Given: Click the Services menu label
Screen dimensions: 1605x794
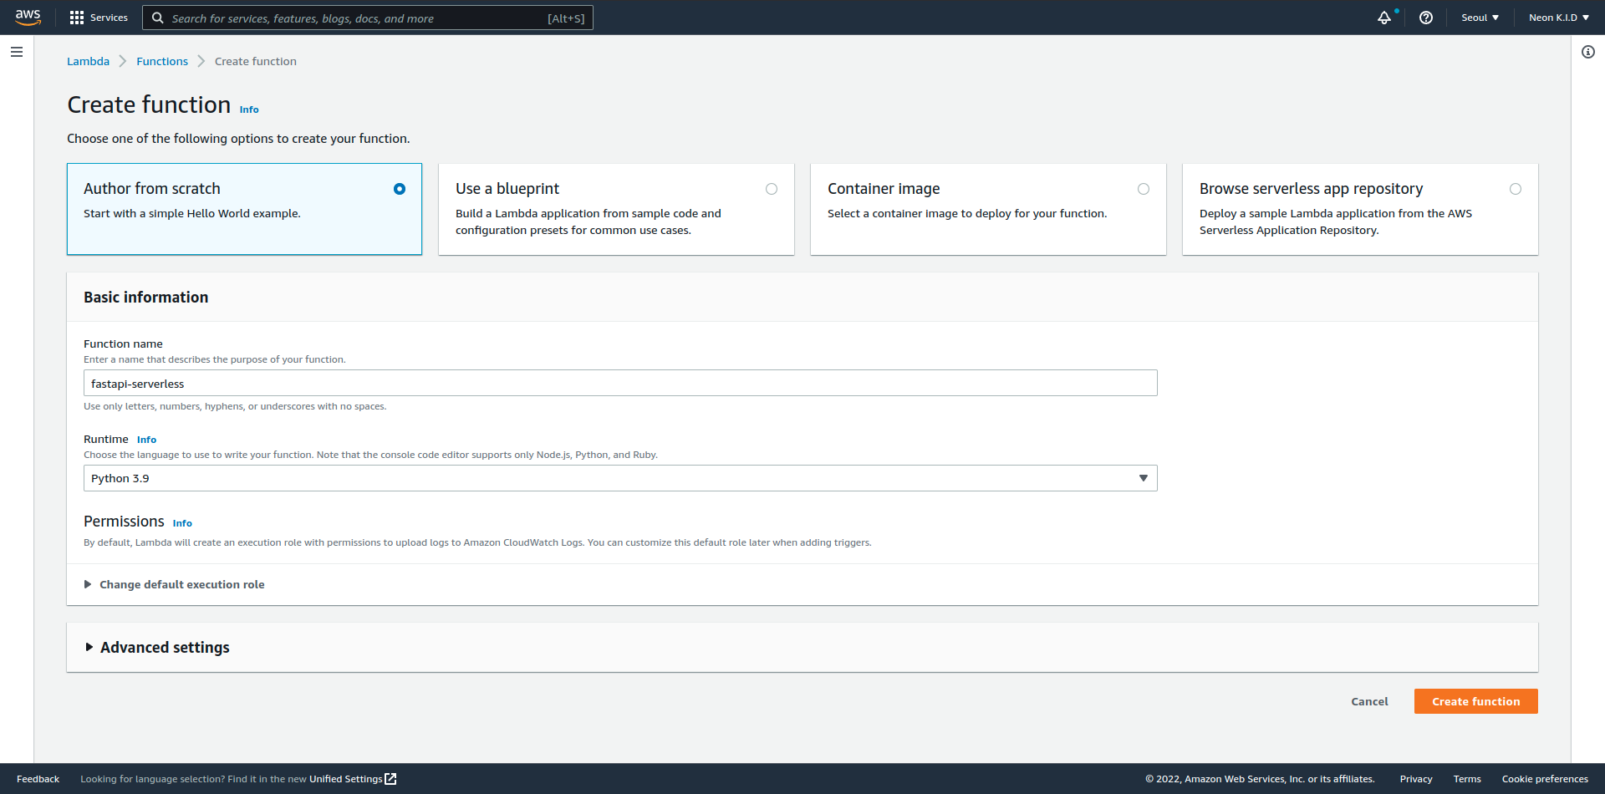Looking at the screenshot, I should point(109,18).
